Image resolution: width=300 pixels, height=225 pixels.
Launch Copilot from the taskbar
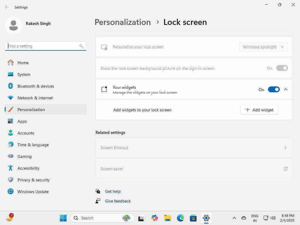(154, 218)
